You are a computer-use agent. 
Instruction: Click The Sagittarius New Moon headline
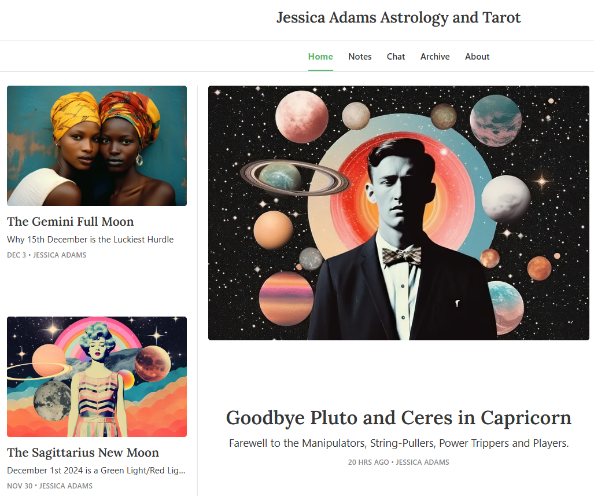tap(83, 453)
